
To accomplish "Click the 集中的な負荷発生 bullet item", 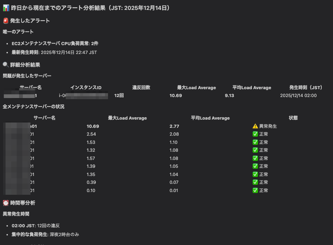I will pos(45,234).
